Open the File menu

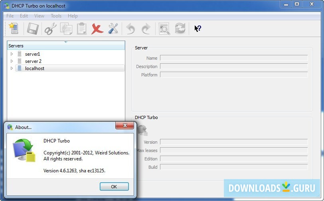(x=10, y=16)
